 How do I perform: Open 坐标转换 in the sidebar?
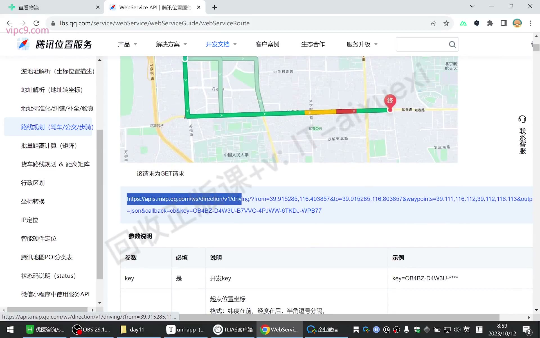point(33,201)
